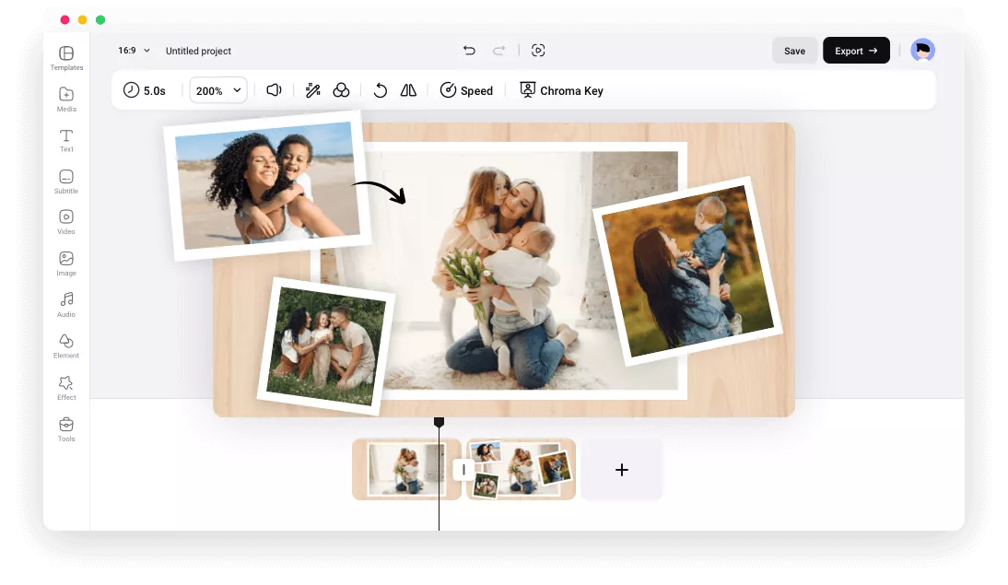Viewport: 1008px width, 585px height.
Task: Open the 200% zoom dropdown
Action: 217,90
